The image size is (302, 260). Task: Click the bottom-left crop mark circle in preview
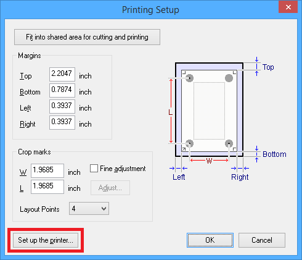click(189, 143)
